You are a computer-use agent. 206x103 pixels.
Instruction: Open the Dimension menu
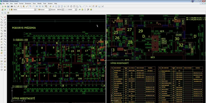click(x=28, y=4)
